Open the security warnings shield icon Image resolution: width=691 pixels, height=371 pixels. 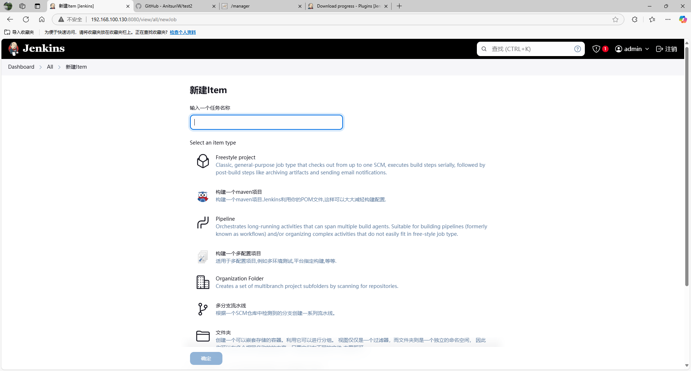coord(596,49)
